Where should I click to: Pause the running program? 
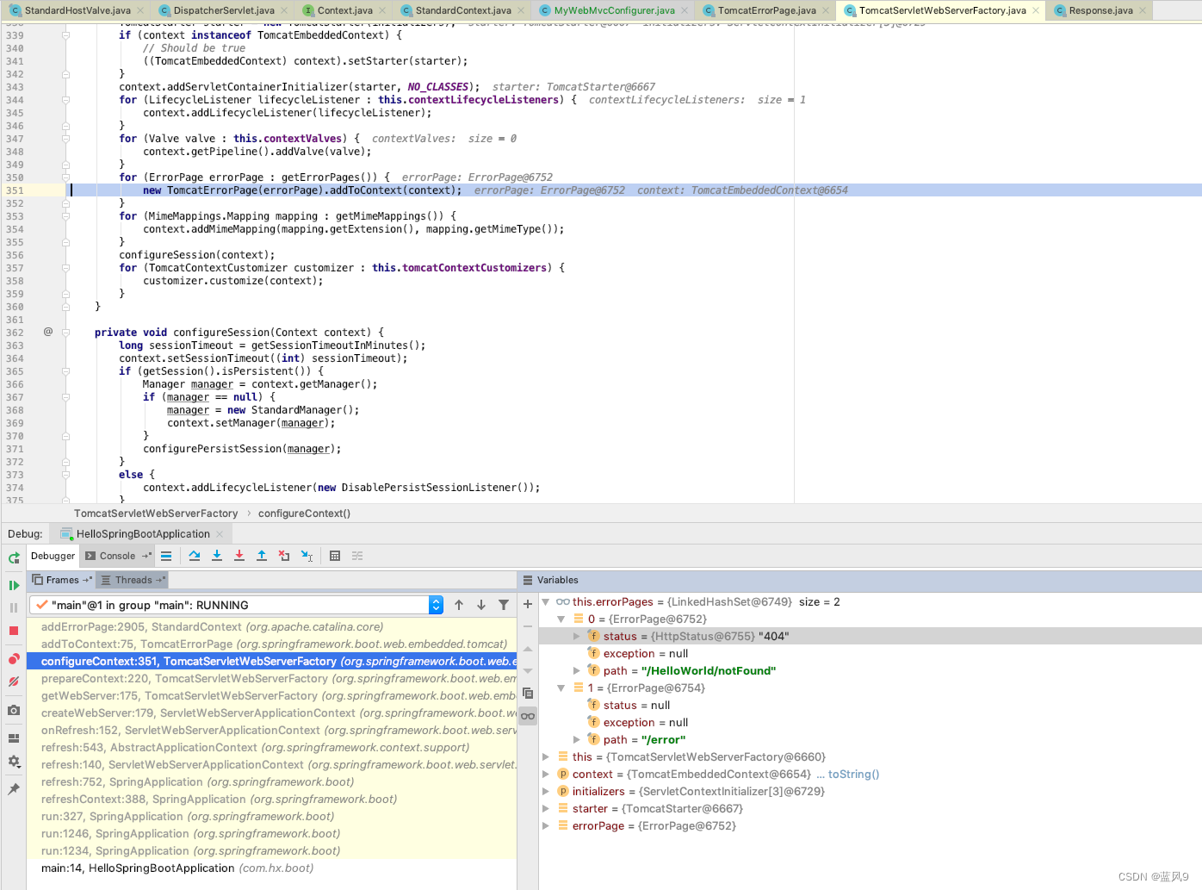pyautogui.click(x=14, y=608)
